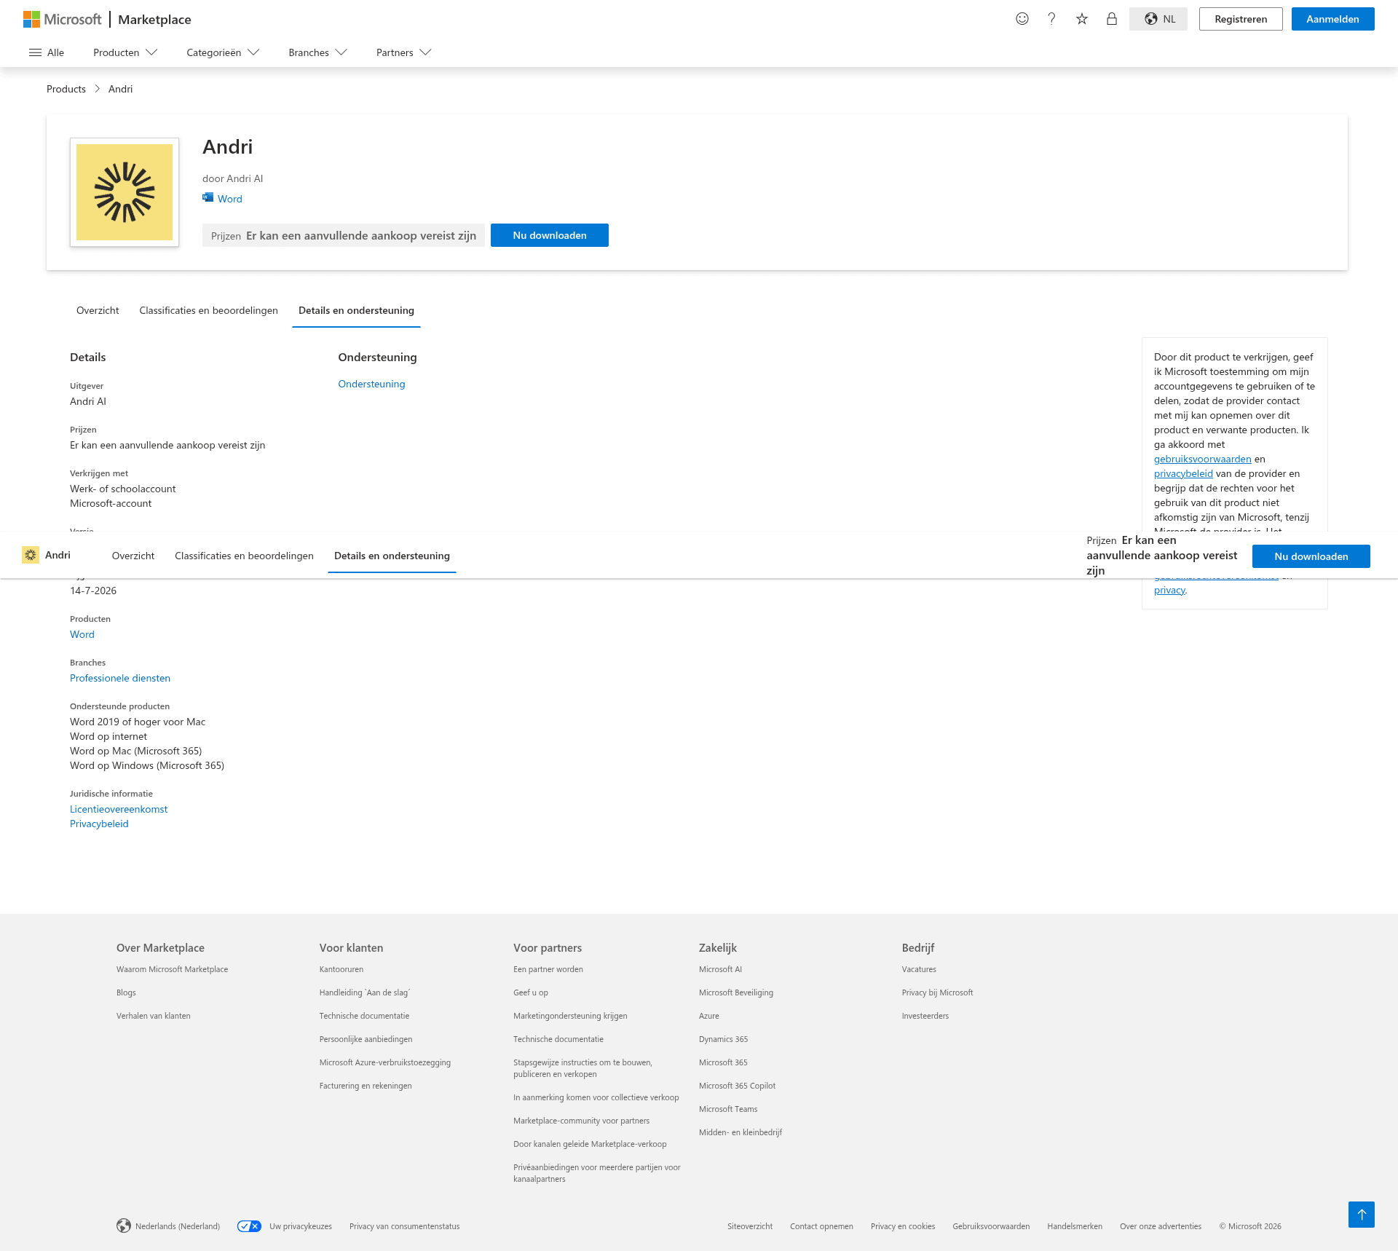Expand the Categorieën dropdown

coord(223,52)
